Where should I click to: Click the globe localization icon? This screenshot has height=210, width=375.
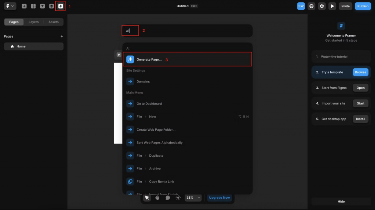coord(311,6)
